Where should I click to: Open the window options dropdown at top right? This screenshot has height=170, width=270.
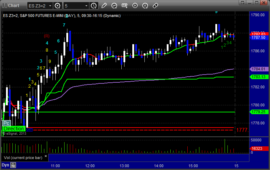click(x=243, y=2)
